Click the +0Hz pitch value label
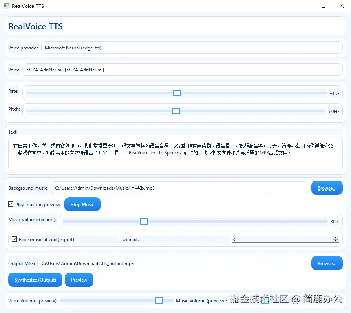 point(334,112)
